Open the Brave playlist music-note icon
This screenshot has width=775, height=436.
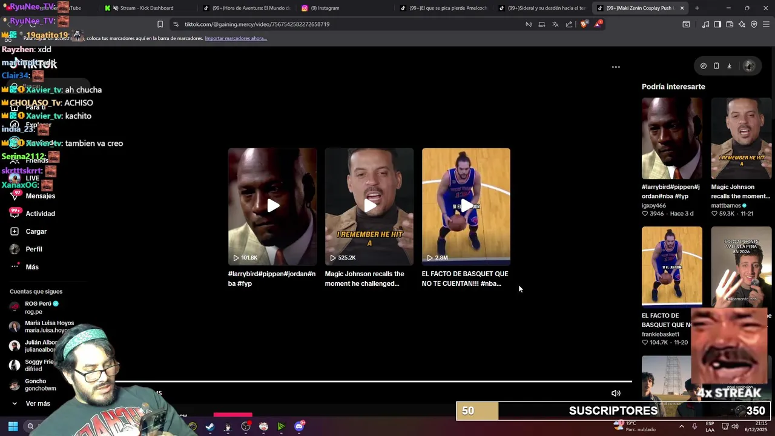[x=705, y=24]
